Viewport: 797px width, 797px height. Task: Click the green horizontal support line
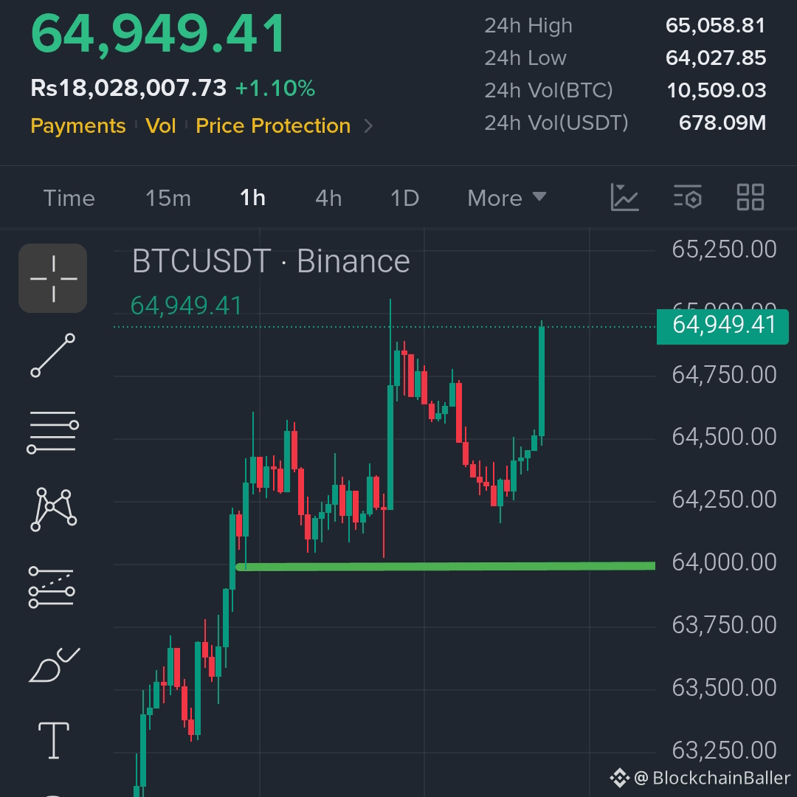[x=445, y=566]
